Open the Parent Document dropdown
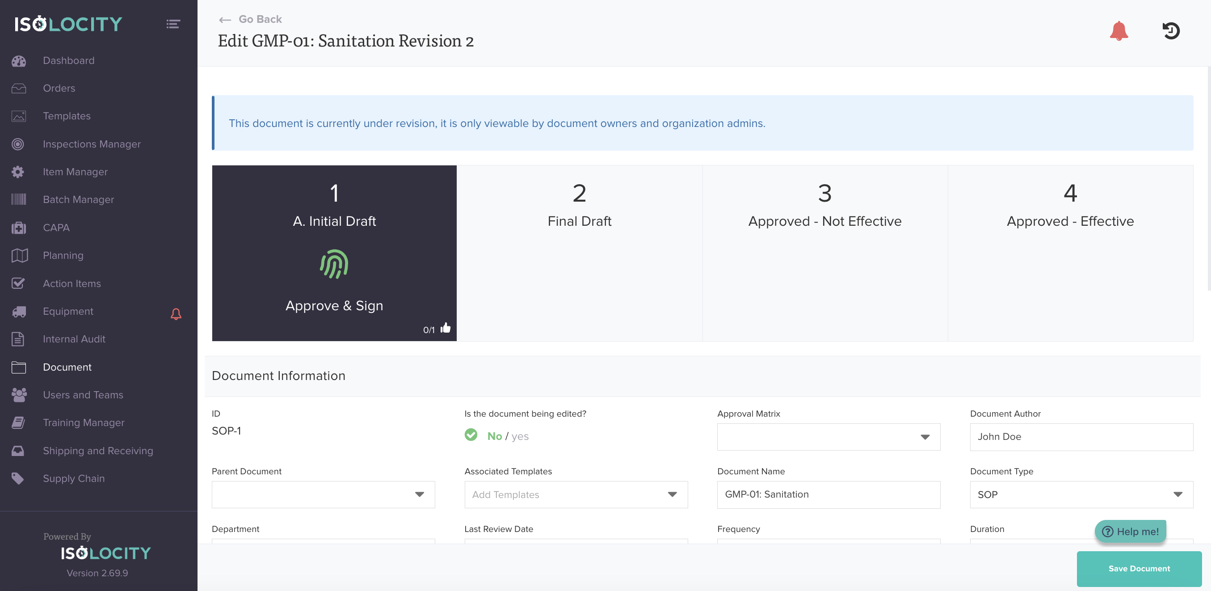 323,494
